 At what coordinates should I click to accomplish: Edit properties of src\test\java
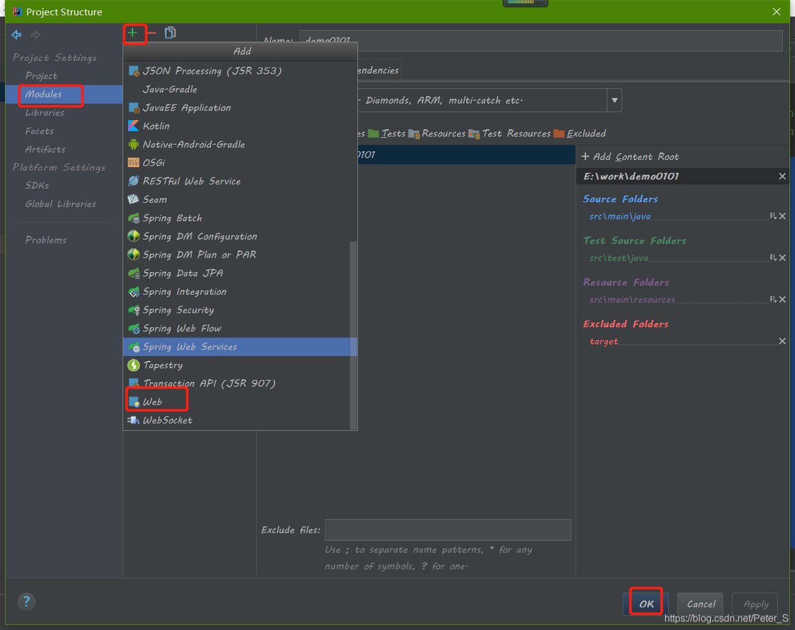click(773, 258)
